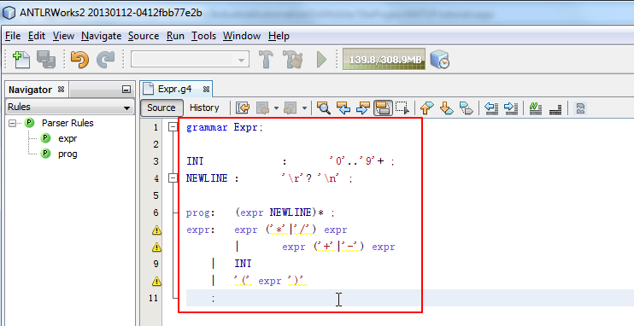The height and width of the screenshot is (326, 634).
Task: Click the orange Undo arrow
Action: 79,60
